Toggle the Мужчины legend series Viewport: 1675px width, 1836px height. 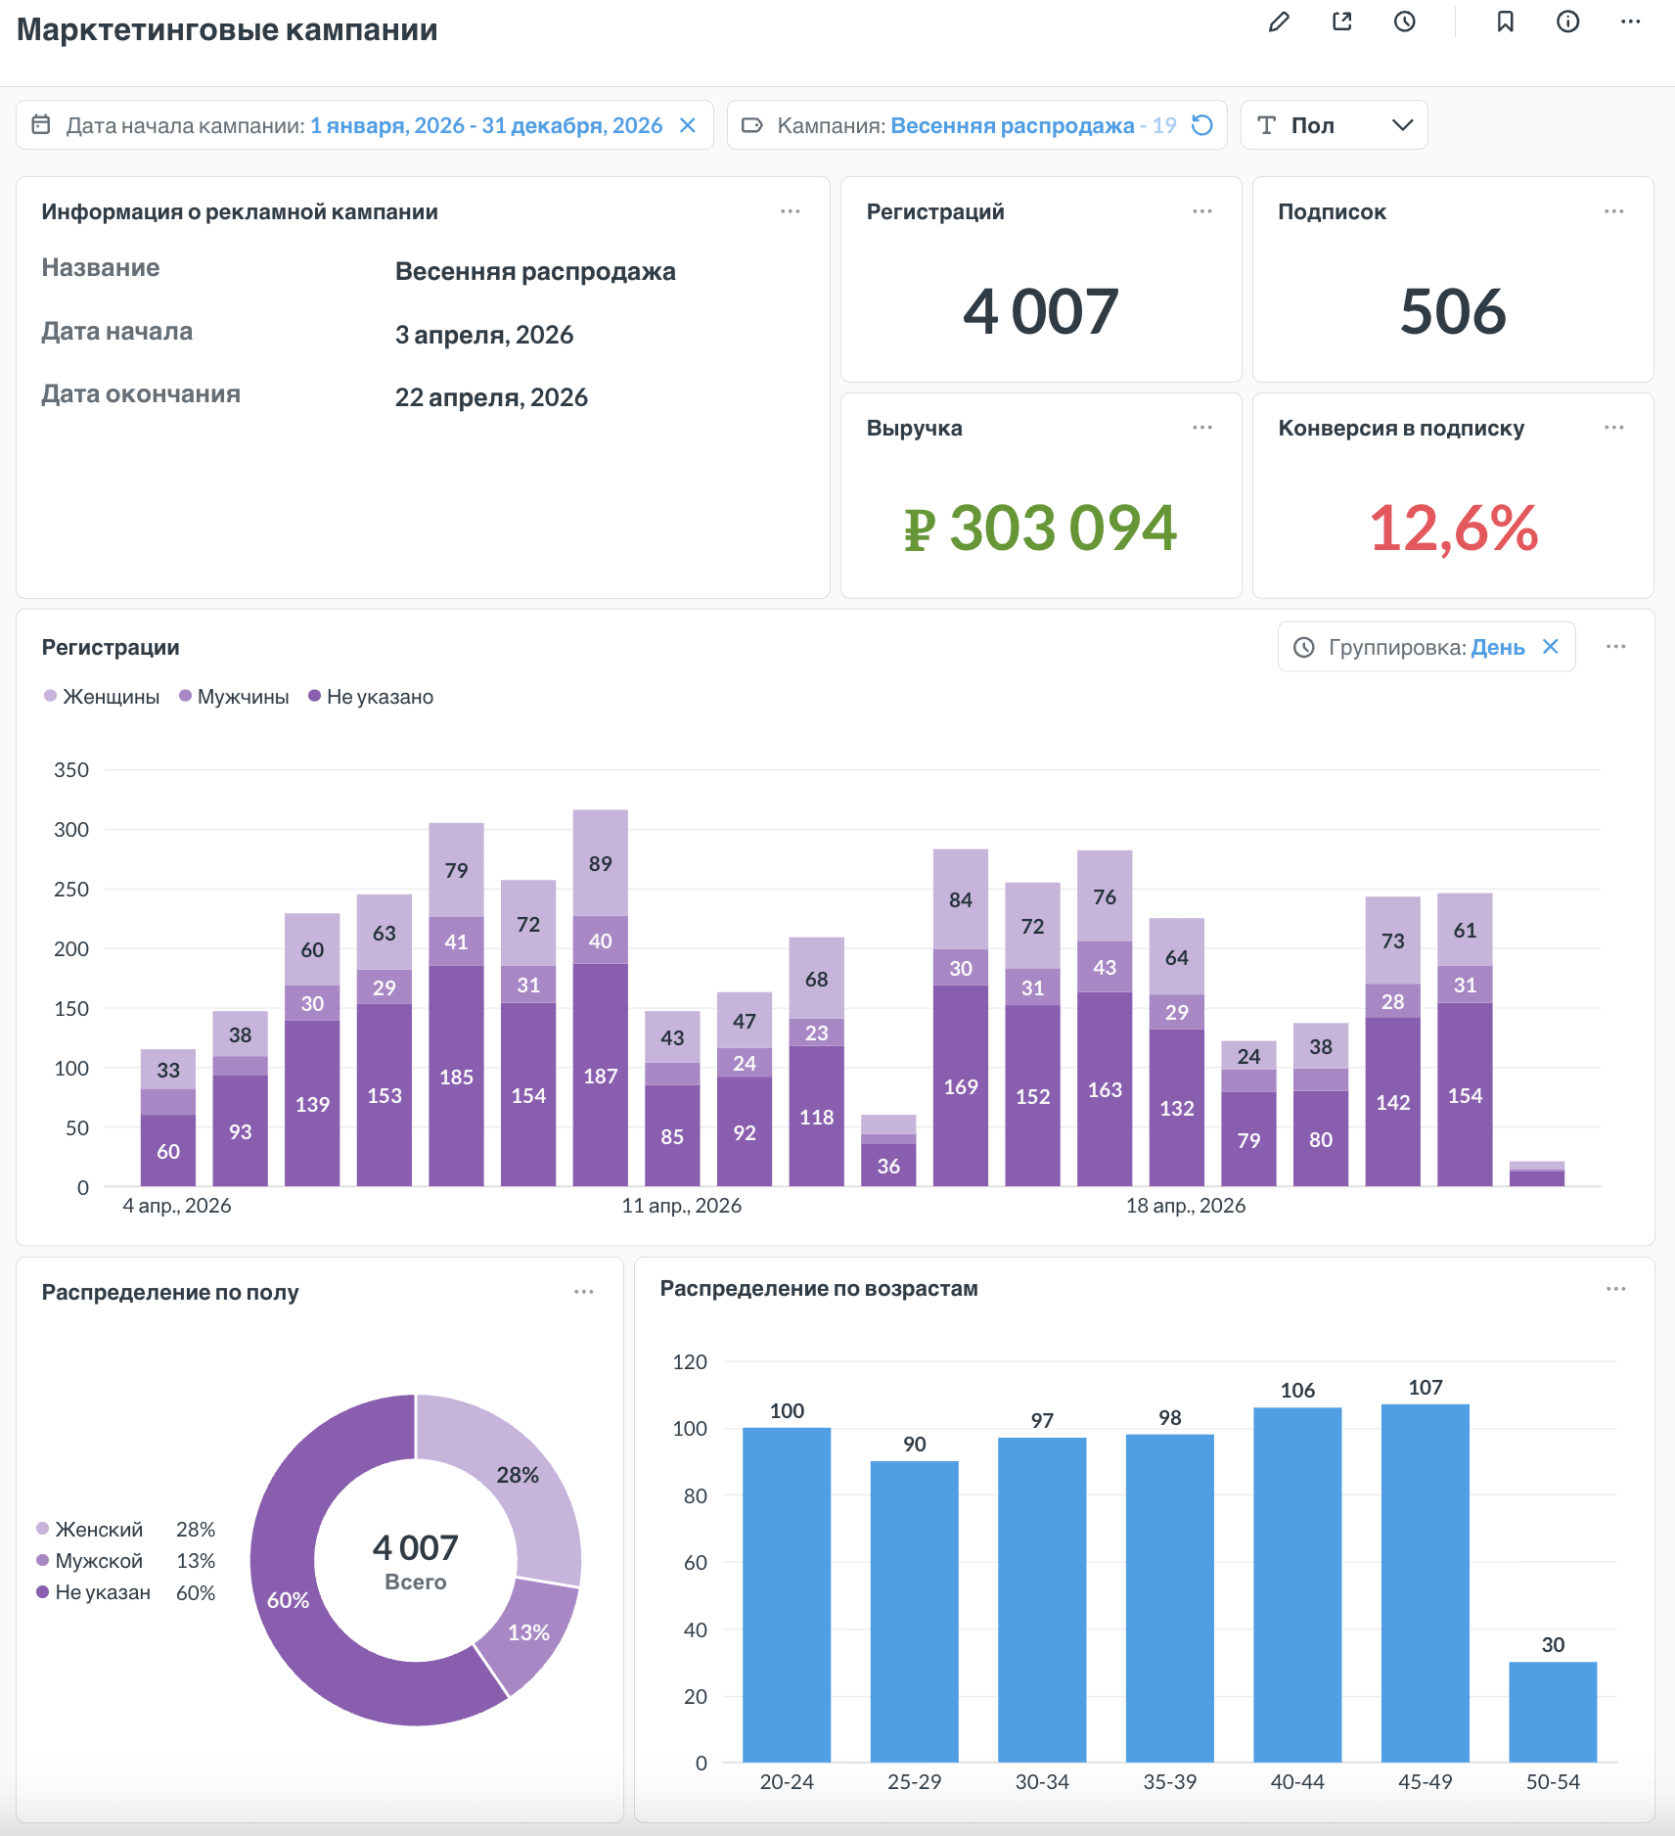click(x=234, y=697)
